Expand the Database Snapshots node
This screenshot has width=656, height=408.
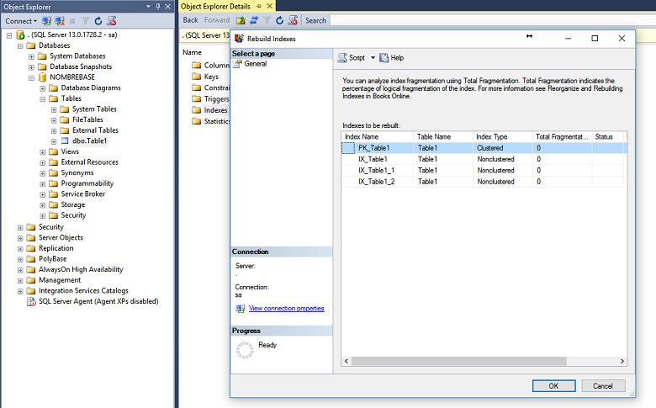[31, 67]
